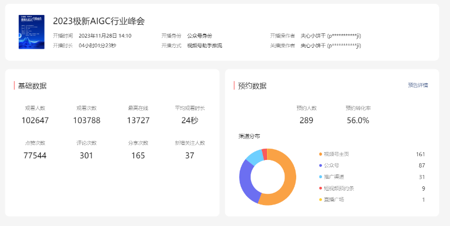Click the 点赞次数 value 77544
Screen dimensions: 450x226
click(x=35, y=156)
